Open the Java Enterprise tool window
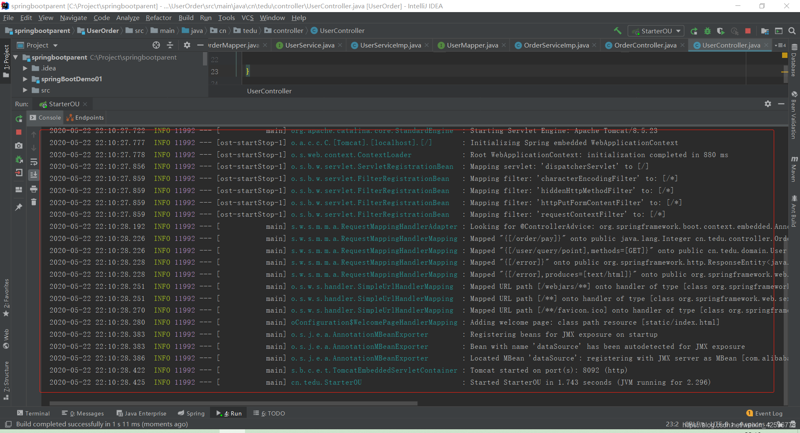The width and height of the screenshot is (800, 433). pos(141,413)
